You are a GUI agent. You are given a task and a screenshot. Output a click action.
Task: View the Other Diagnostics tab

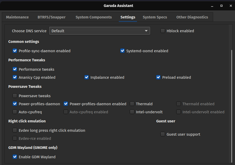pos(192,17)
